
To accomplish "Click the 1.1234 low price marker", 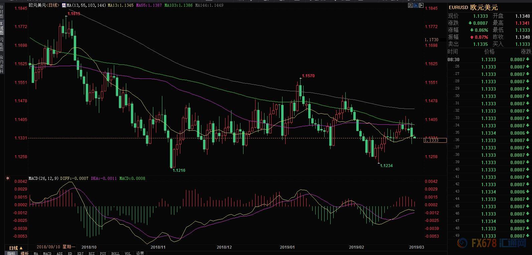I will 386,166.
